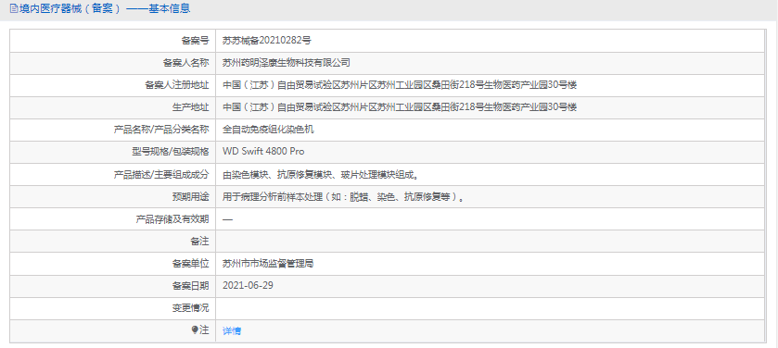Click the 变更情况 label

coord(191,308)
